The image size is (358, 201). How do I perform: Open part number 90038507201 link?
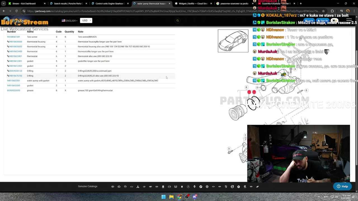pos(13,37)
